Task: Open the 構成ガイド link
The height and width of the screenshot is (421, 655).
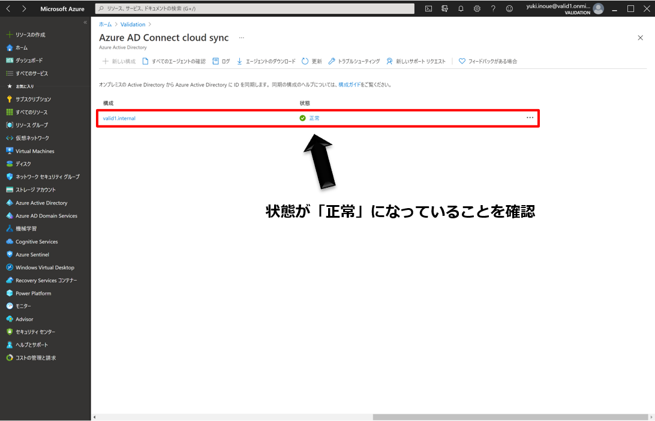Action: click(x=349, y=85)
